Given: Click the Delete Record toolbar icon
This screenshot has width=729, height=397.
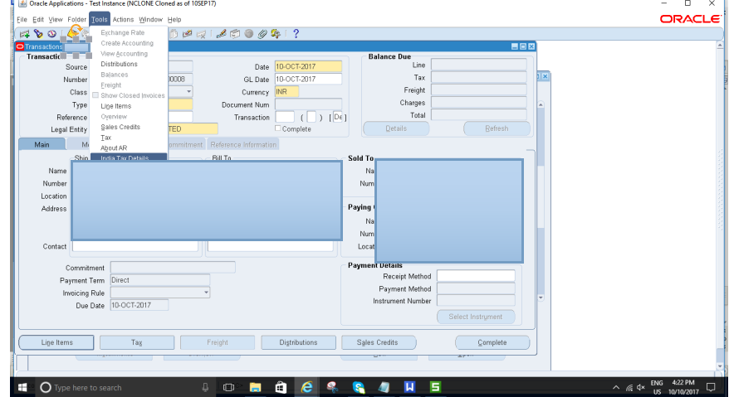Looking at the screenshot, I should pos(201,34).
